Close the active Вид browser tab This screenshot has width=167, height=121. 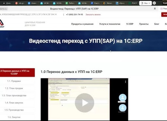coord(149,3)
